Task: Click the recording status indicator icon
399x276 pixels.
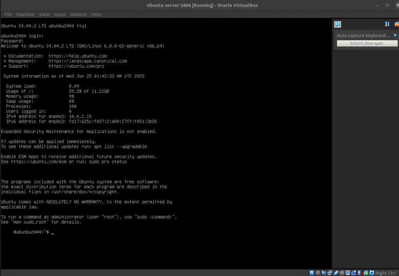Action: [x=354, y=273]
